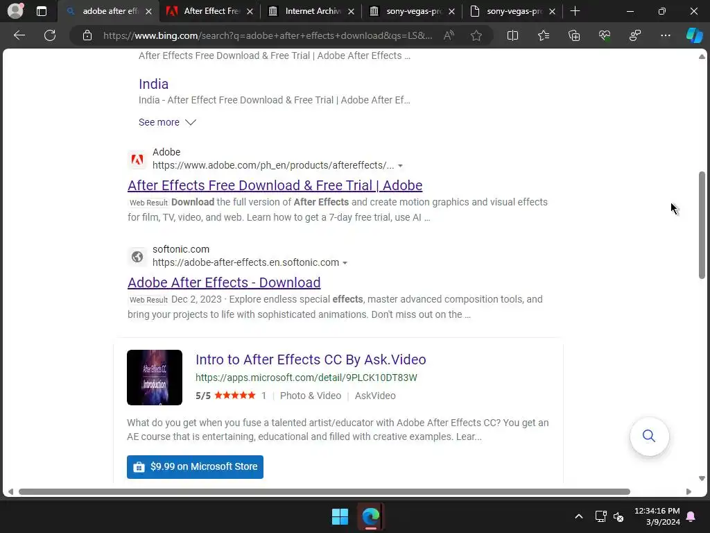Image resolution: width=710 pixels, height=533 pixels.
Task: Click the floating search magnifier button
Action: pos(649,436)
